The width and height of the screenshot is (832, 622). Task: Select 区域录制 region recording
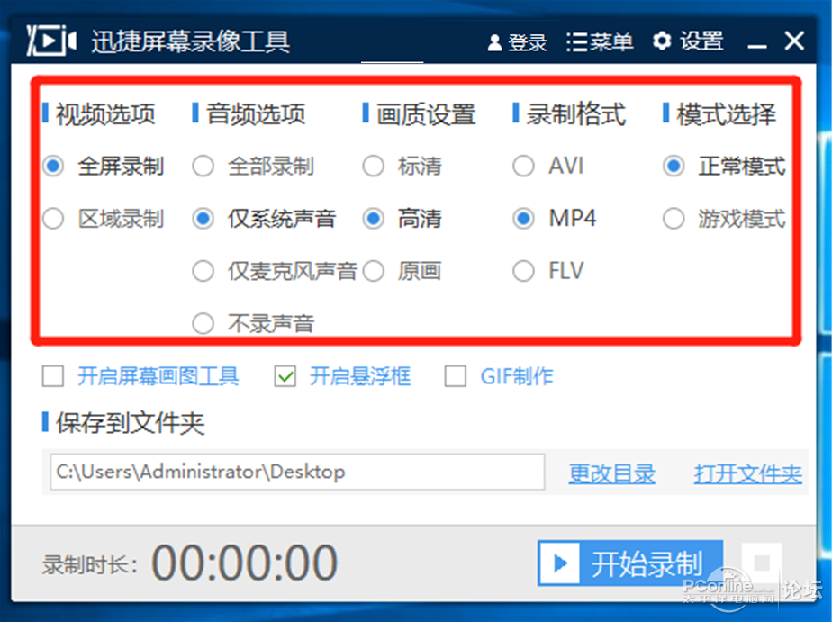click(104, 219)
